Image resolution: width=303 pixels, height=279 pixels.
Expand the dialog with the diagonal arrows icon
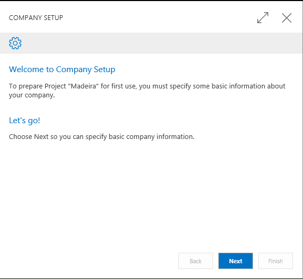click(262, 18)
